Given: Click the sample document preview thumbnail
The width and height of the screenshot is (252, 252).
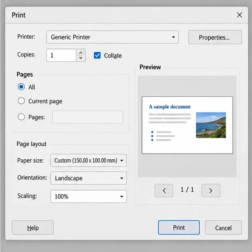Looking at the screenshot, I should pyautogui.click(x=187, y=125).
